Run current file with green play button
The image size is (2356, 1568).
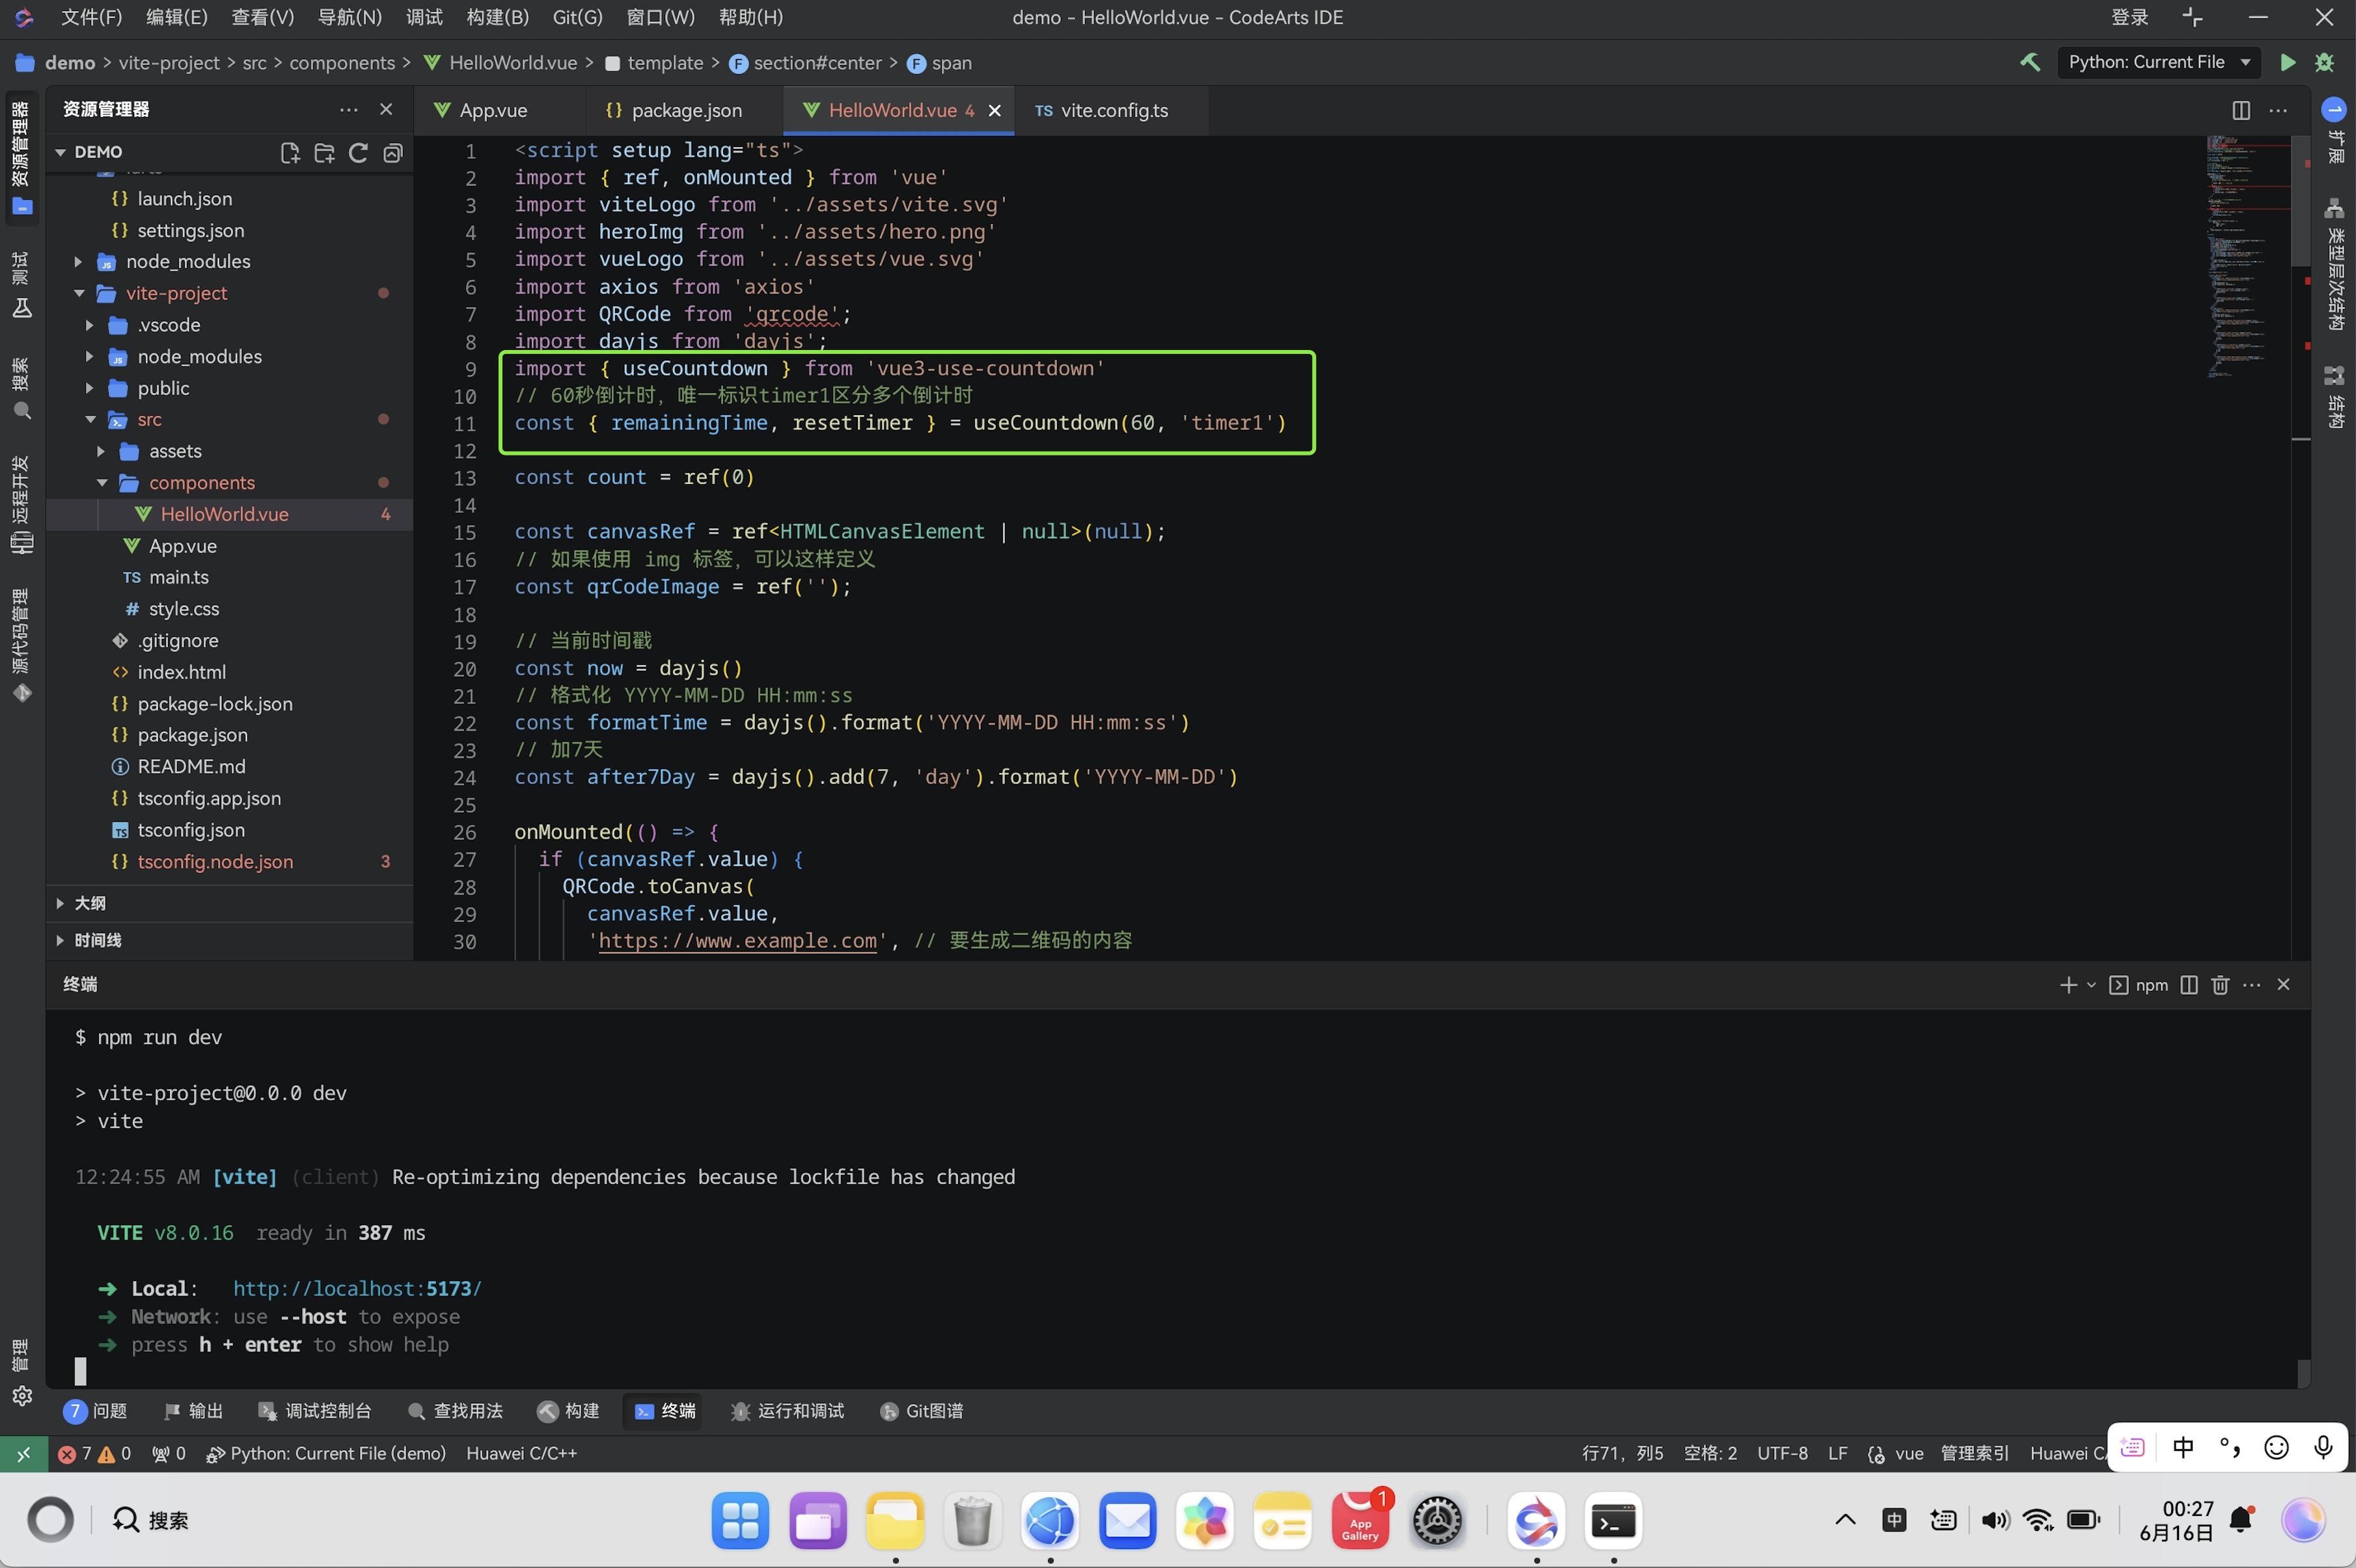(x=2287, y=62)
